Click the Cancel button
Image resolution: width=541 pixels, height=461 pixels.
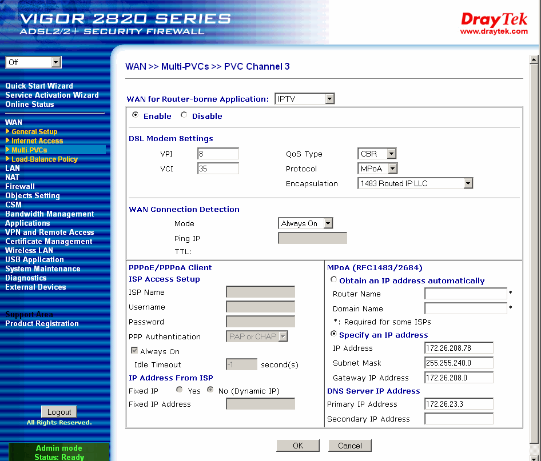point(350,446)
